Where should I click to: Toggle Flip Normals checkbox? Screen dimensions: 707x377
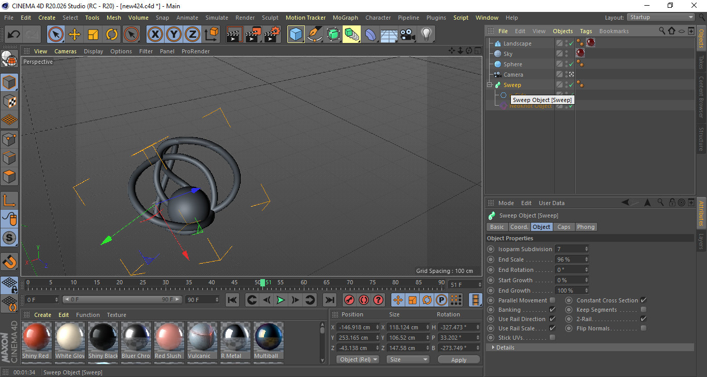coord(643,328)
